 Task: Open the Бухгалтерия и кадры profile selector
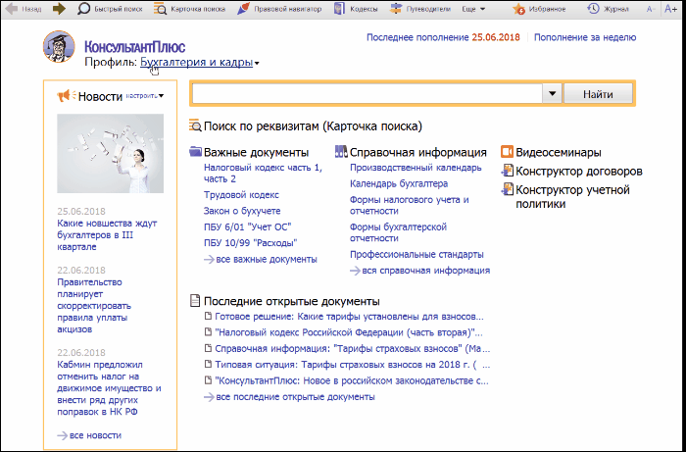point(200,63)
